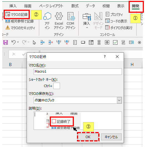Click the purple Save floppy icon
This screenshot has height=147, width=145.
6,42
